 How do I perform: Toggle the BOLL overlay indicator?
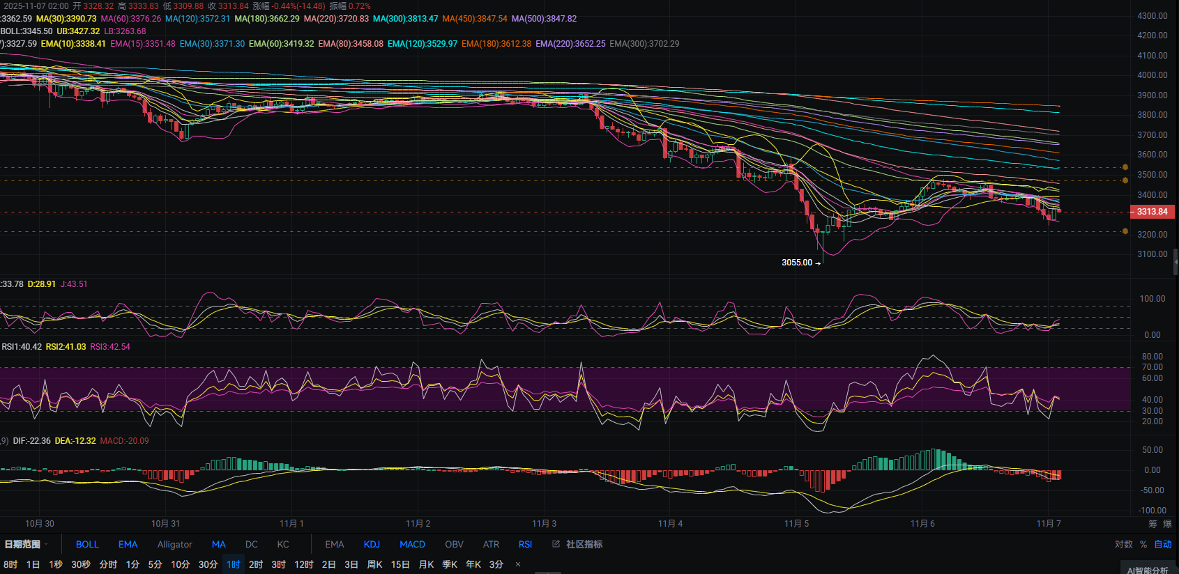point(87,544)
